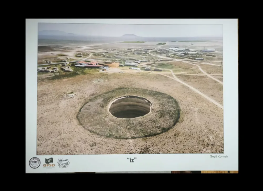Image resolution: width=263 pixels, height=191 pixels.
Task: Click the large white building at far right
Action: tap(209, 50)
